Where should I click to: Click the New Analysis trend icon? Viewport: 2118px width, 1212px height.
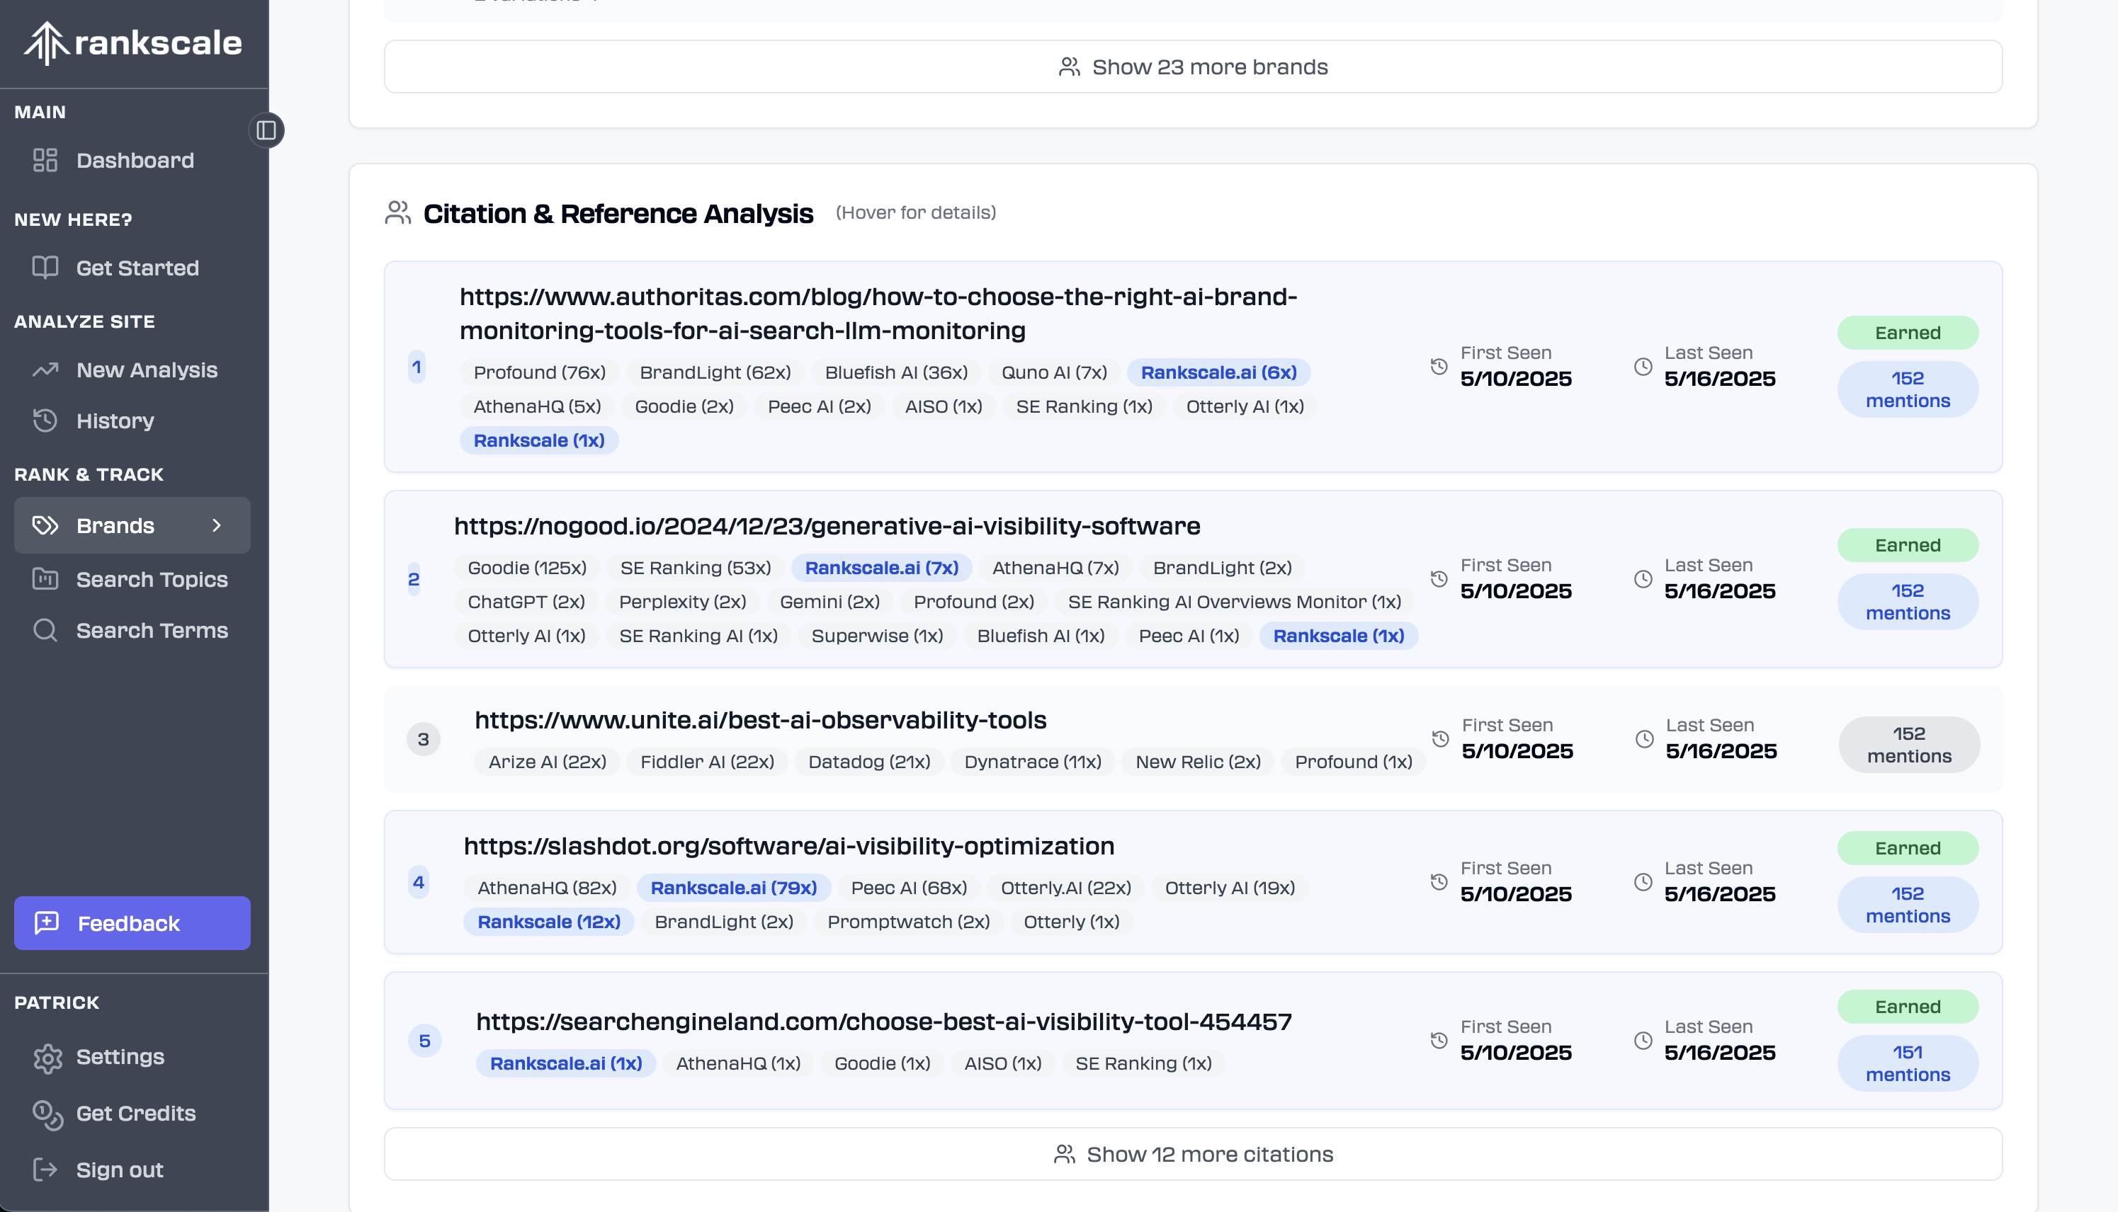coord(45,370)
